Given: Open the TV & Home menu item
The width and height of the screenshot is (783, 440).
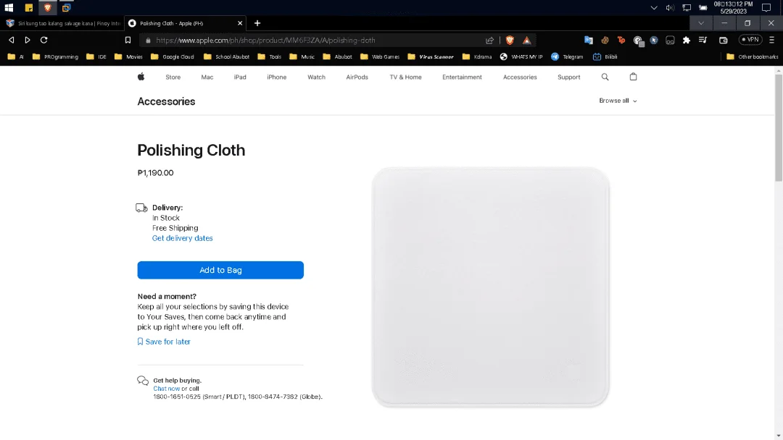Looking at the screenshot, I should [405, 77].
